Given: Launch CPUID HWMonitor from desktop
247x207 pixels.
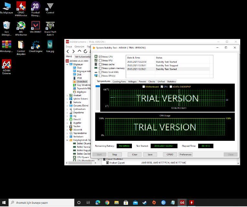Looking at the screenshot, I should pos(21,6).
